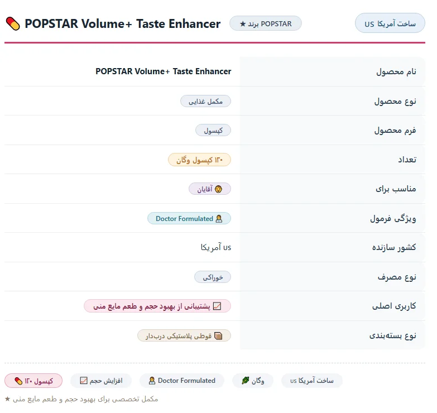This screenshot has width=437, height=413.
Task: Click the افزایش حجم tag
Action: (x=101, y=381)
